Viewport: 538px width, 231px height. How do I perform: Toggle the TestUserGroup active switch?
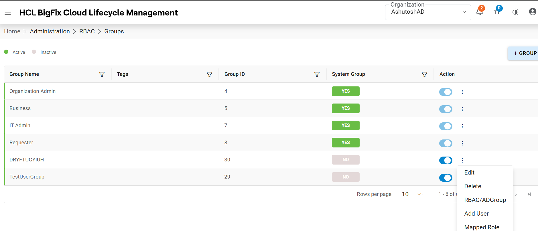(x=446, y=178)
